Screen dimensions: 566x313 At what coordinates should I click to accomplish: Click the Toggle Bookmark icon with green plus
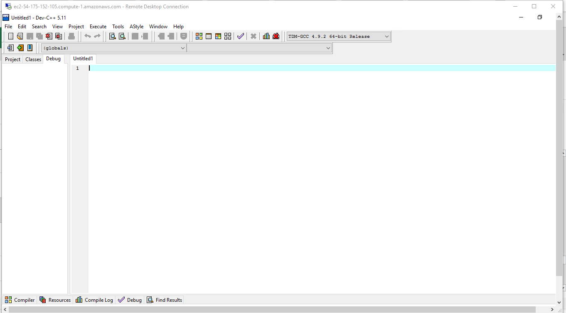point(20,48)
